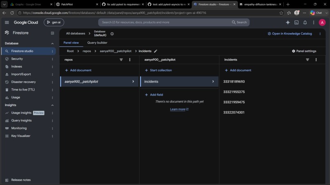This screenshot has height=185, width=330.
Task: Open the gen ai project picker
Action: click(54, 22)
